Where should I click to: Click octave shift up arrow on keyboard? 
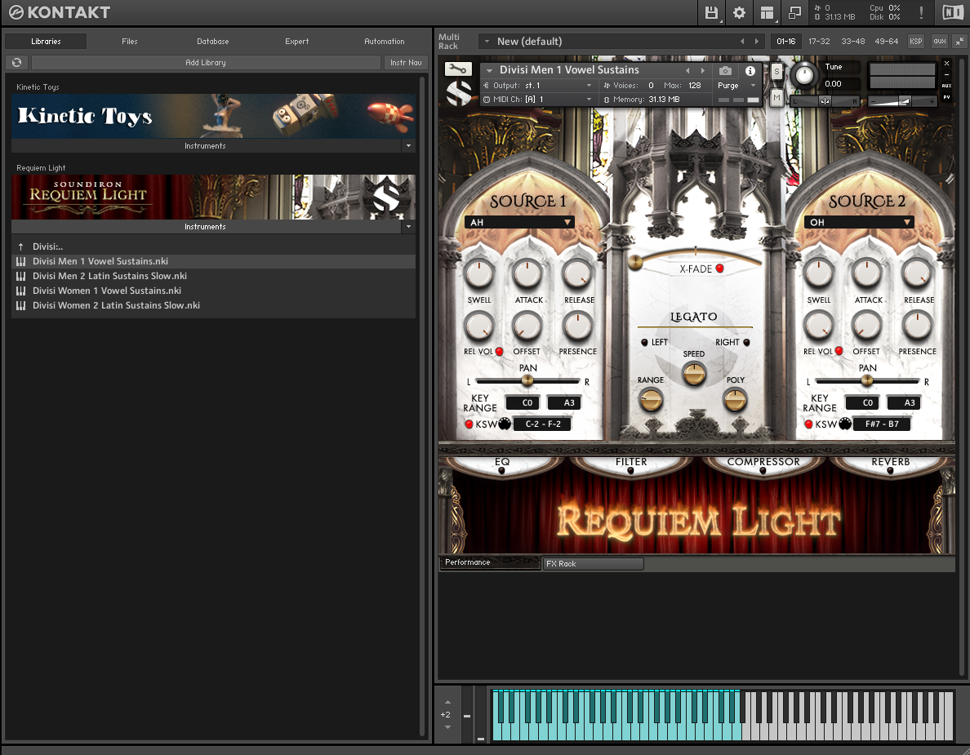click(448, 703)
